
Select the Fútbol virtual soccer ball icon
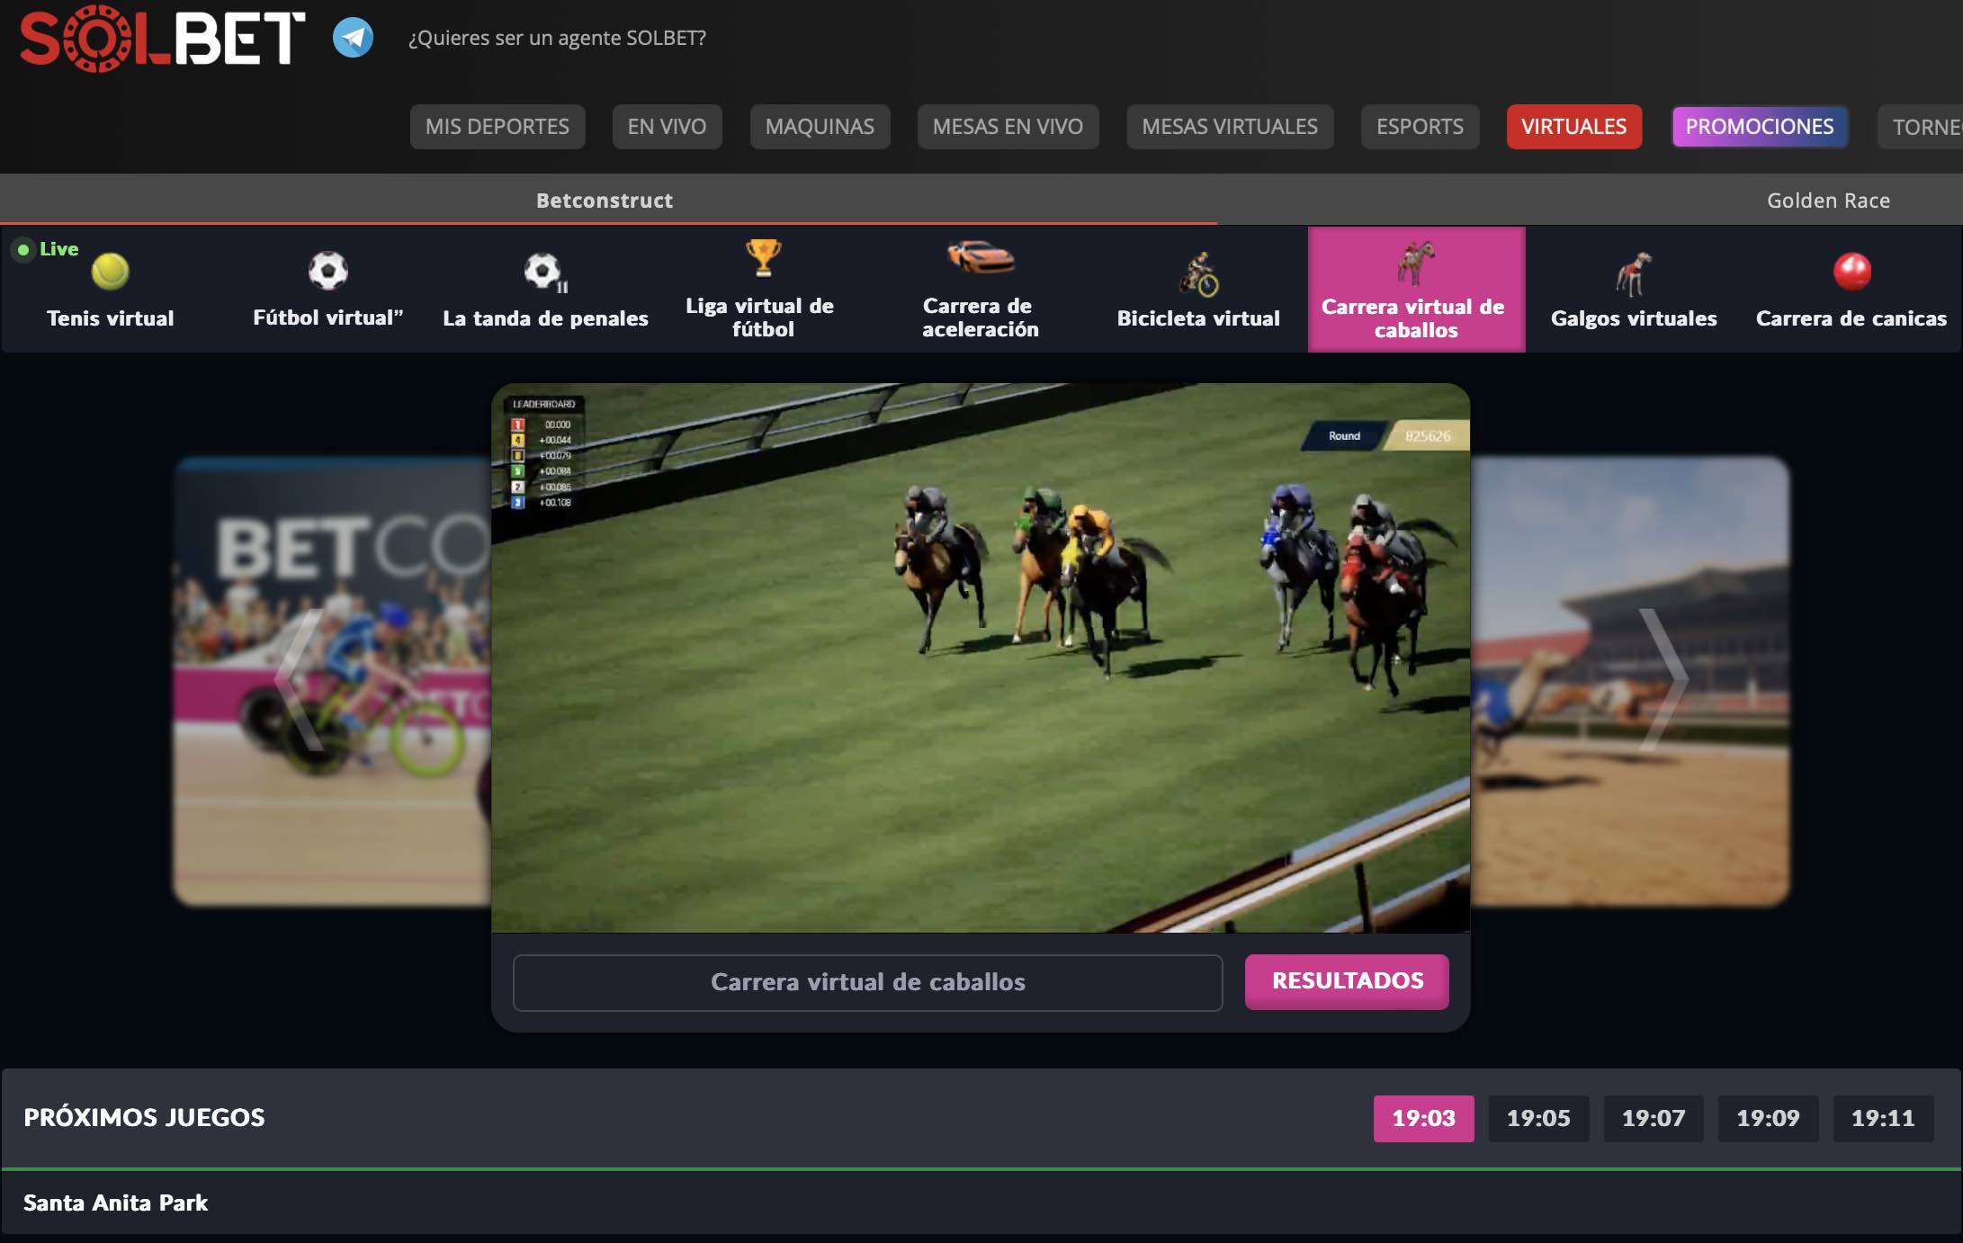click(328, 270)
